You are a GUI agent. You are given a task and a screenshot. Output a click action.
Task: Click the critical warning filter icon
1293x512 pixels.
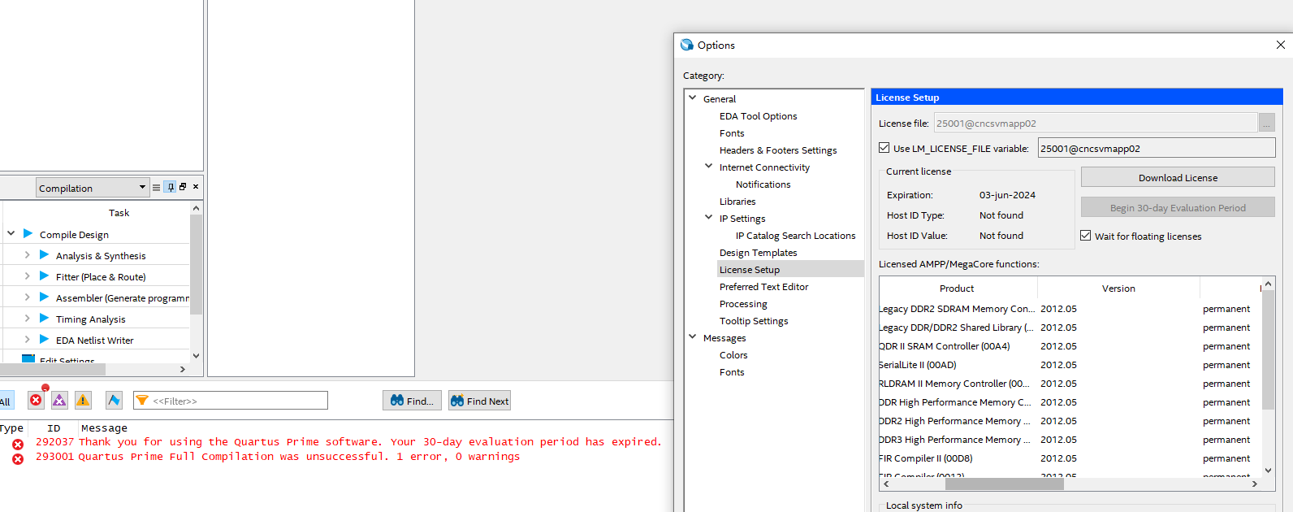click(x=59, y=400)
